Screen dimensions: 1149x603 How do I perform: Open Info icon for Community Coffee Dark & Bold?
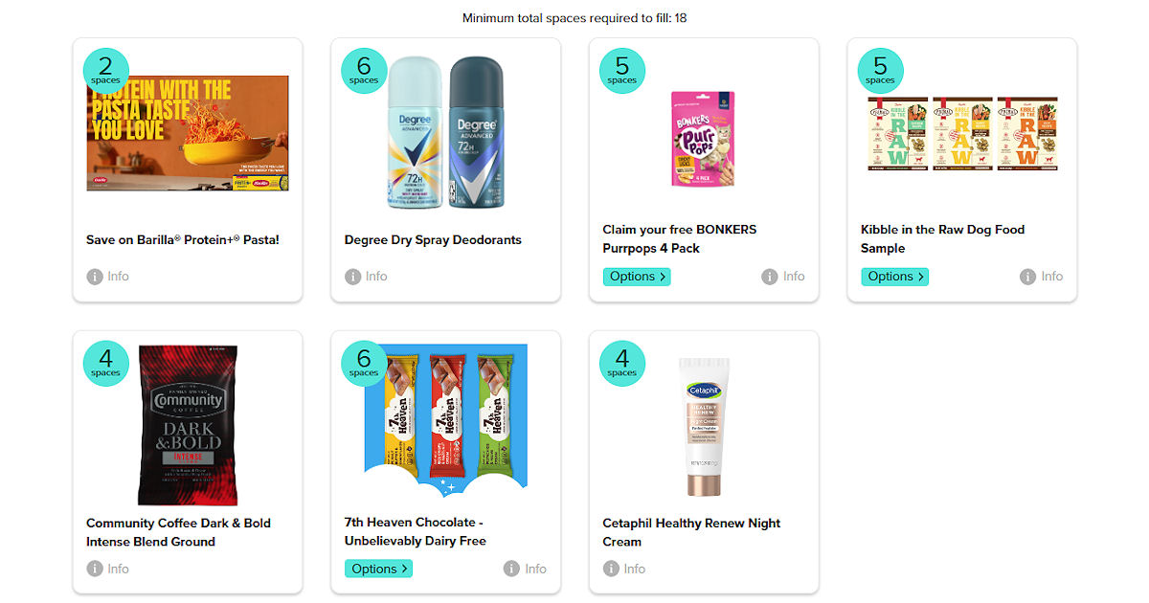95,569
